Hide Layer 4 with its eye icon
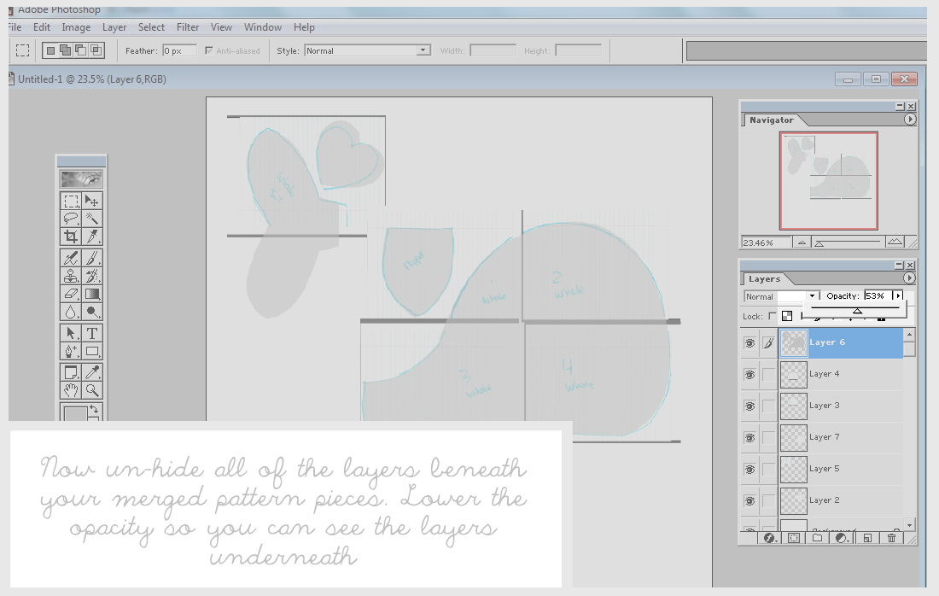Screen dimensions: 939x596 tap(749, 374)
